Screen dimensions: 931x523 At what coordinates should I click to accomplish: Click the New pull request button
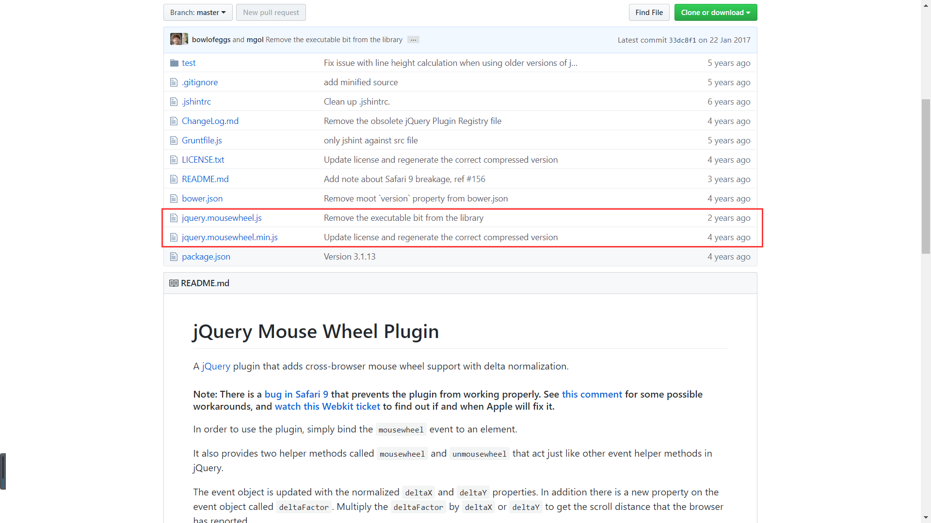(271, 13)
